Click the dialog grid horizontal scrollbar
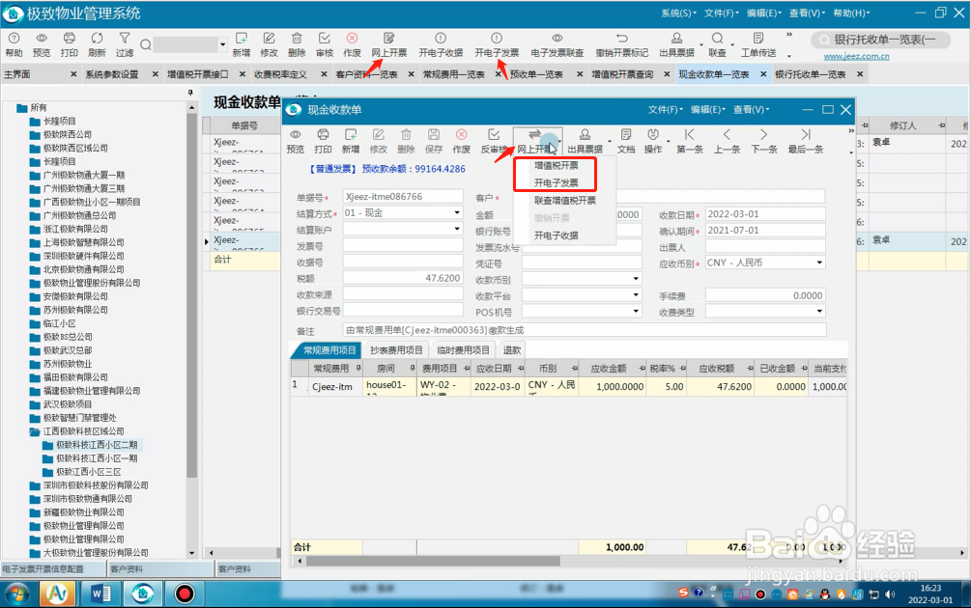 [x=434, y=561]
